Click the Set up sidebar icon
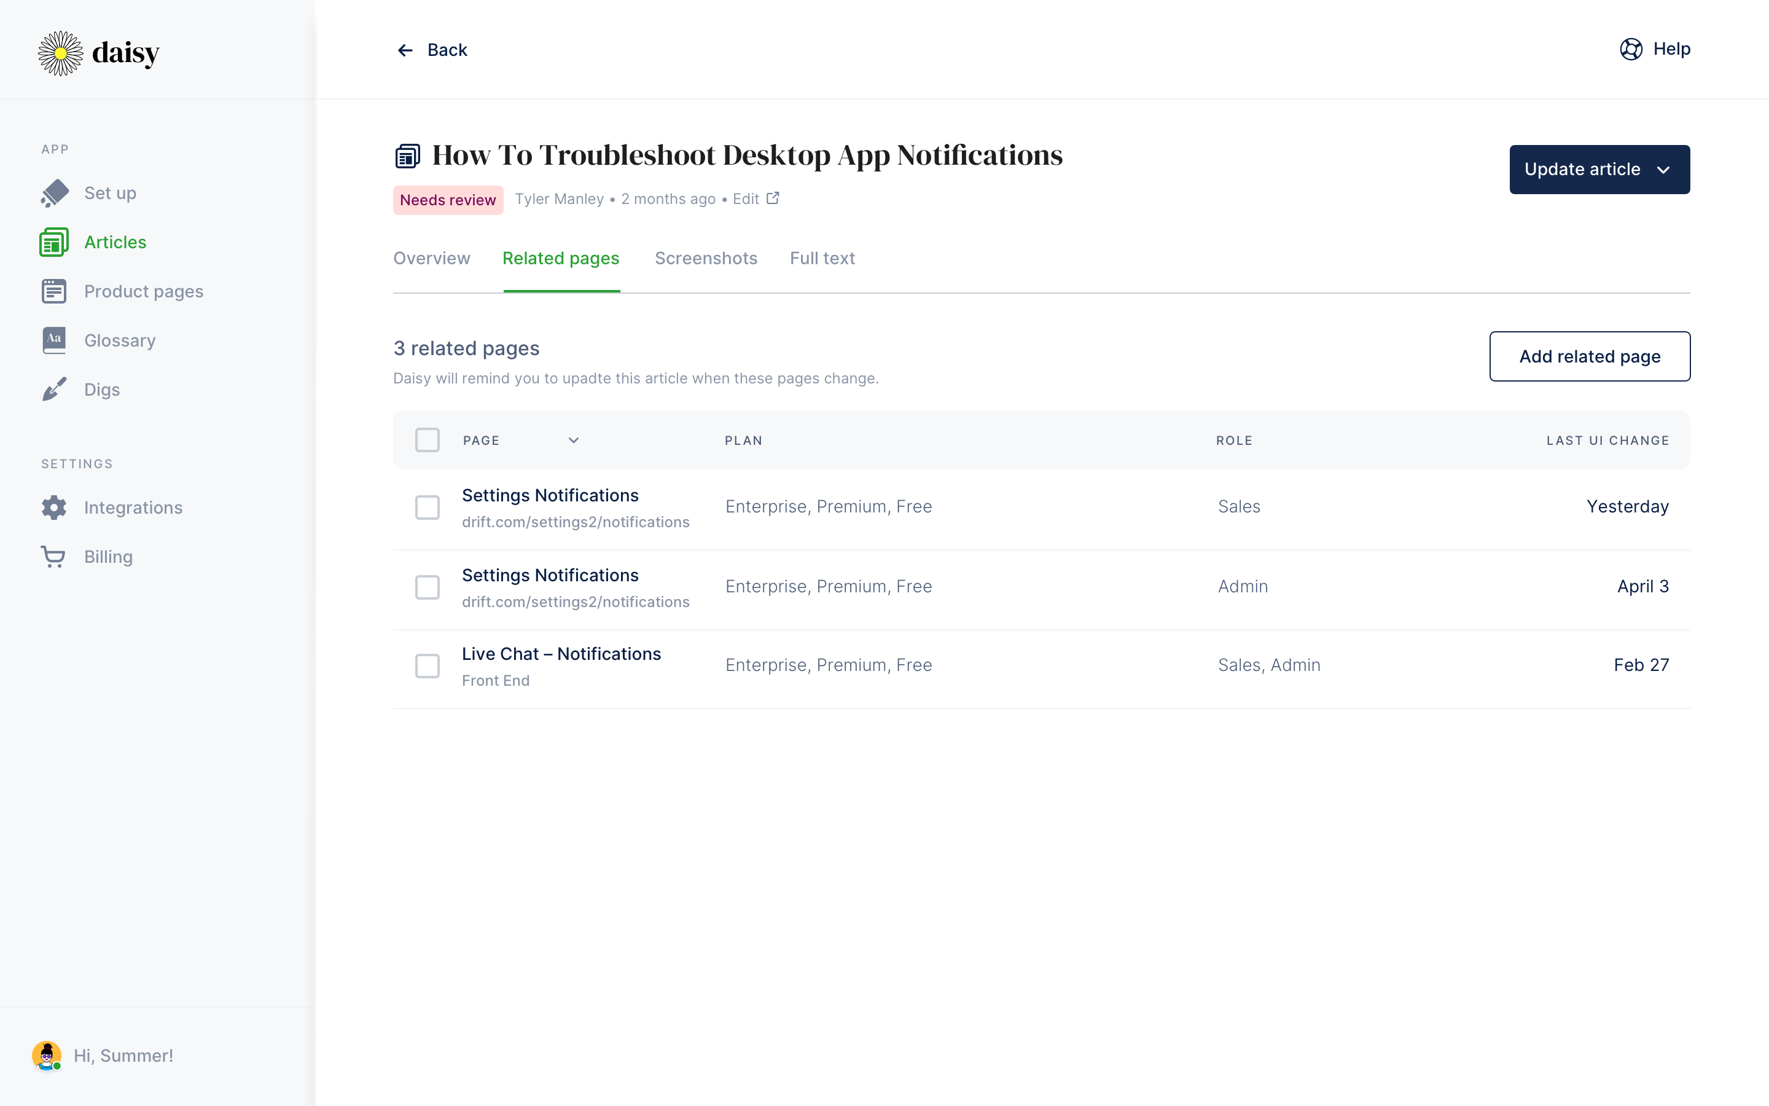 pyautogui.click(x=53, y=192)
